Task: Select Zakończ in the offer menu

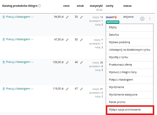Action: [x=130, y=35]
